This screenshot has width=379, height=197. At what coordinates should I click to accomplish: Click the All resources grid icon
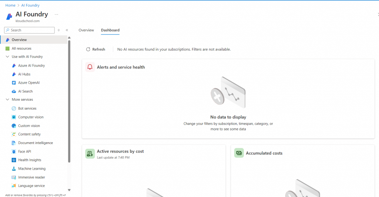(x=7, y=49)
